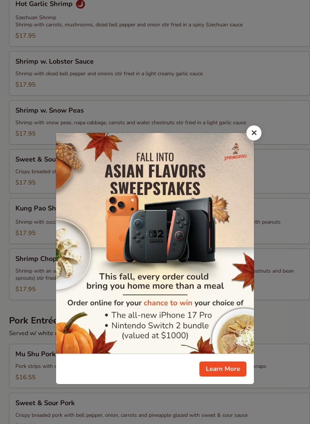
Task: Click the Pork Entrées section heading
Action: tap(33, 320)
